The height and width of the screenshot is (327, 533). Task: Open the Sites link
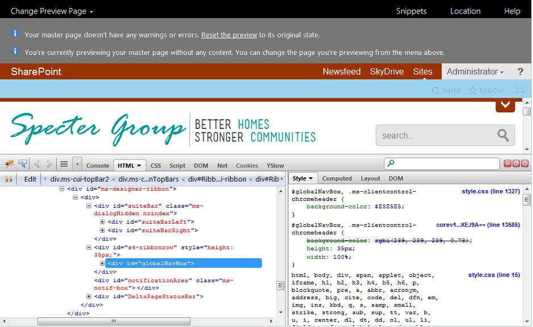click(423, 72)
